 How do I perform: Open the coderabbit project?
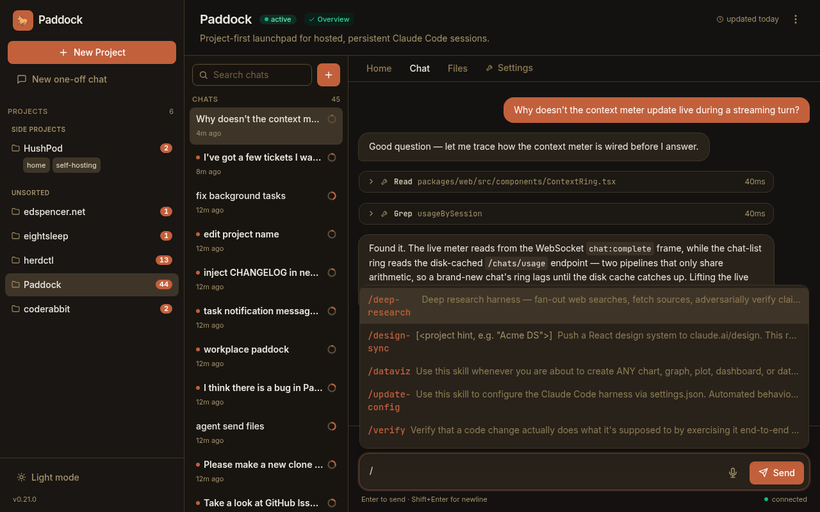point(92,309)
